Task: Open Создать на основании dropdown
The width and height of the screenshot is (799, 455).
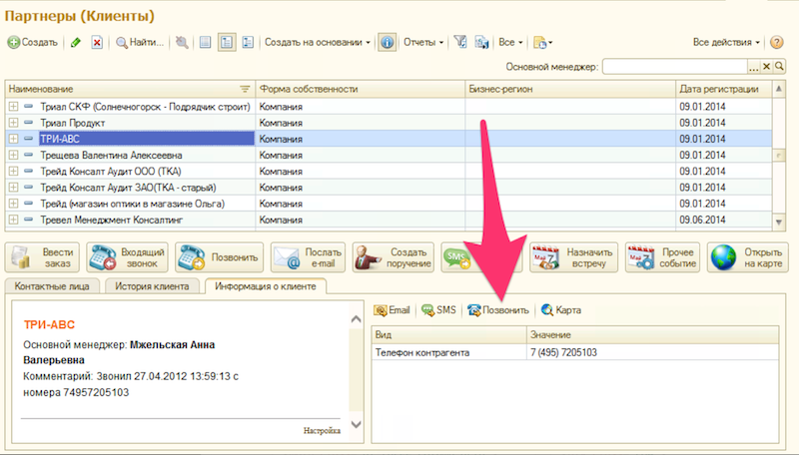Action: (x=317, y=43)
